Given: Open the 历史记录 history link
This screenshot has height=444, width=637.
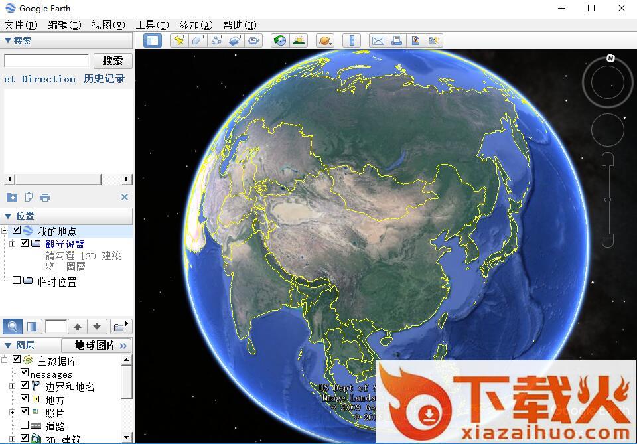Looking at the screenshot, I should pos(104,78).
